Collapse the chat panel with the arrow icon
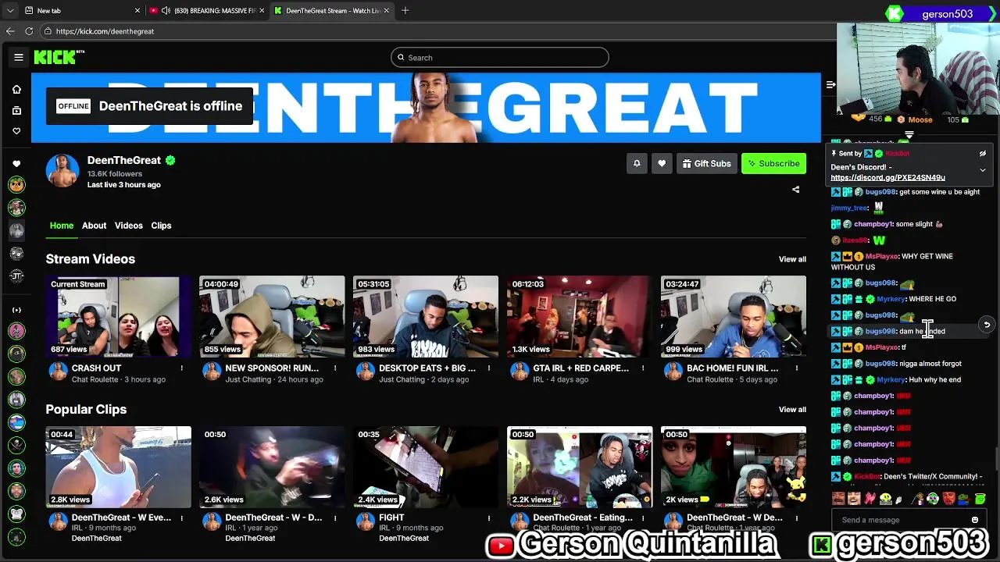This screenshot has height=562, width=1000. click(830, 84)
